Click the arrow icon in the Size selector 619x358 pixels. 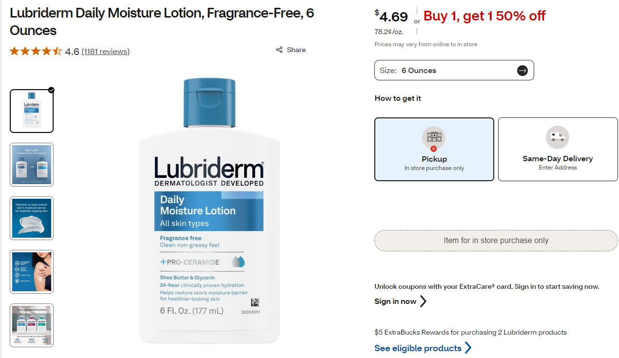pos(522,71)
